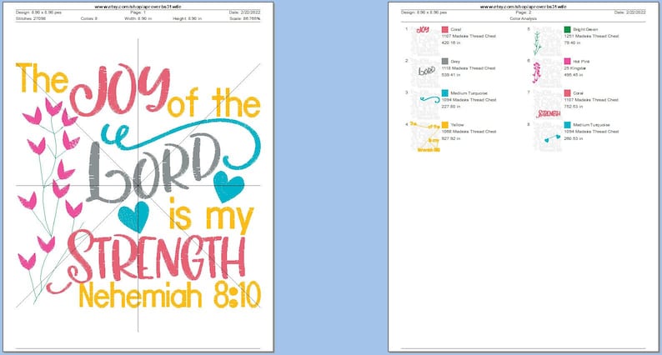
Task: Click the 'Grey' color name label
Action: pyautogui.click(x=455, y=62)
